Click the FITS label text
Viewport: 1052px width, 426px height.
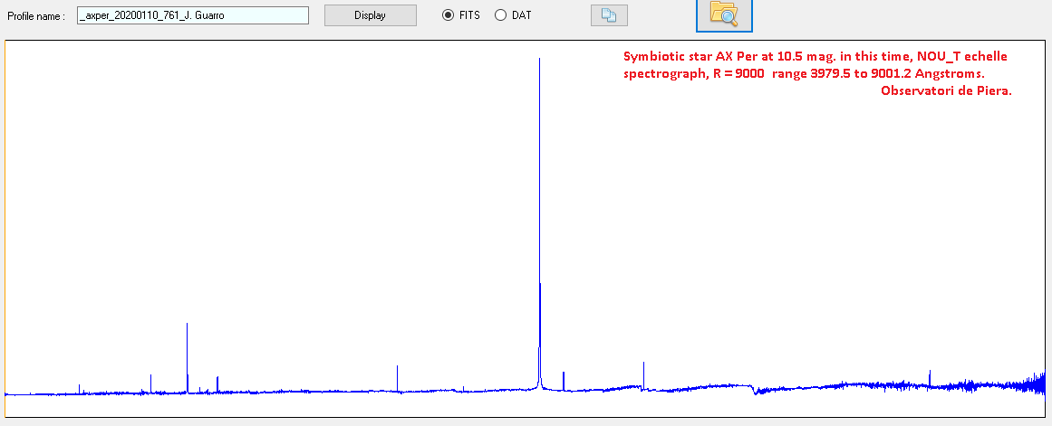[x=468, y=15]
